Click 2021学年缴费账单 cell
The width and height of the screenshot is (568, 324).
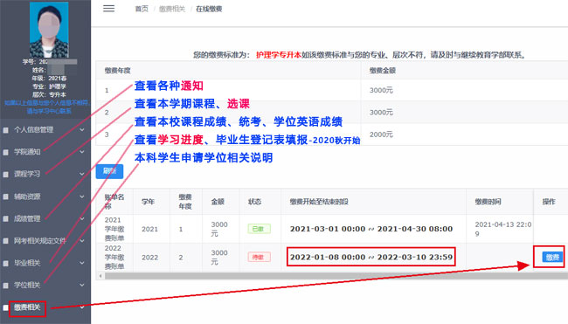click(x=114, y=229)
